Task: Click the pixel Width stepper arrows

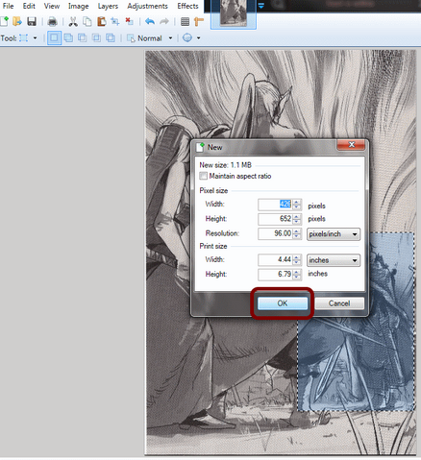Action: 297,205
